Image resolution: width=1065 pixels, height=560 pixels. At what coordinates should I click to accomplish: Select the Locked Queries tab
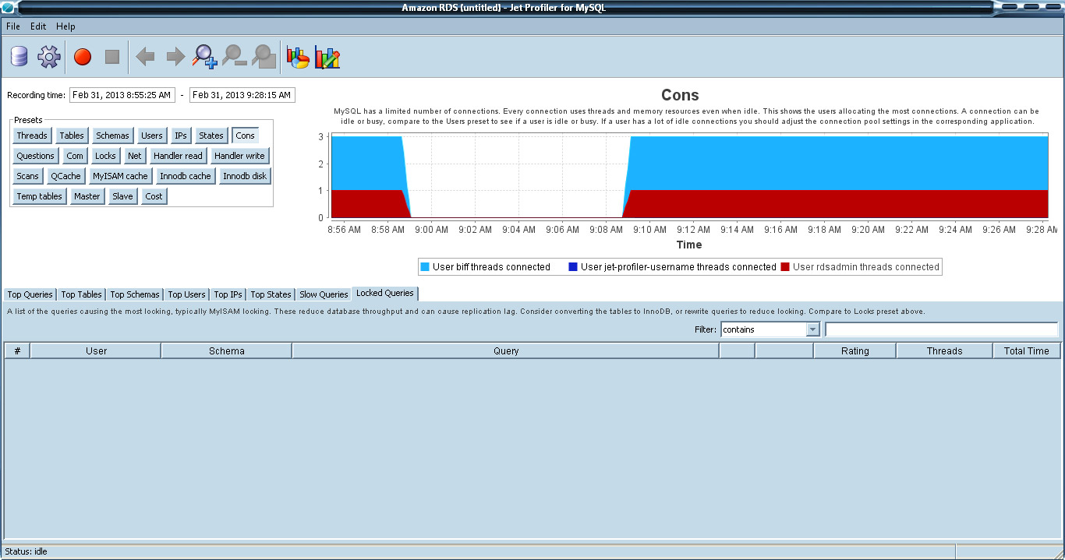pos(385,294)
